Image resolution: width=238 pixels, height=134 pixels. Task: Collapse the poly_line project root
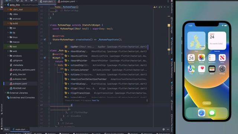pos(5,5)
